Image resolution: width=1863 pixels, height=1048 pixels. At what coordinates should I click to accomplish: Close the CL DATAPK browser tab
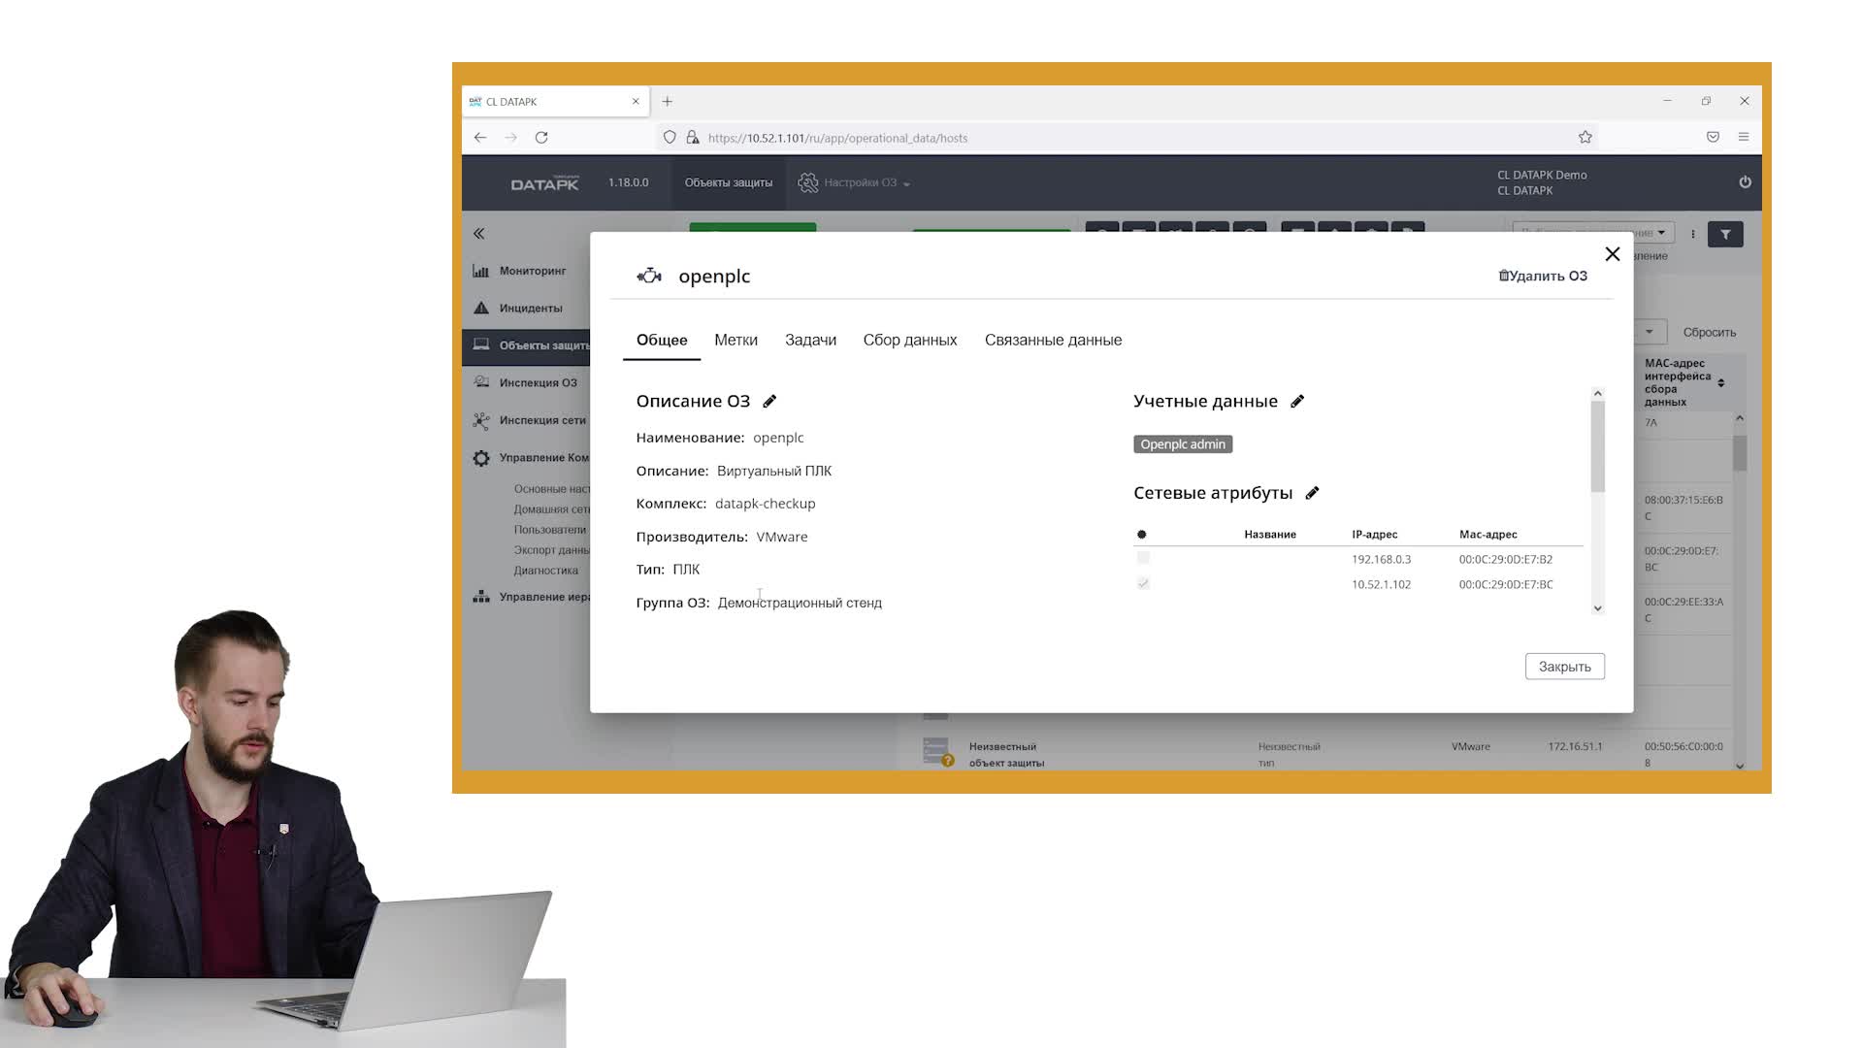[636, 102]
